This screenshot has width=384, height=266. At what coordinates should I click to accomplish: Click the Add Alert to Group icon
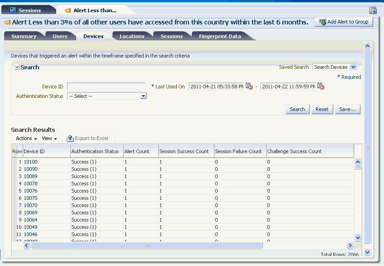click(322, 21)
